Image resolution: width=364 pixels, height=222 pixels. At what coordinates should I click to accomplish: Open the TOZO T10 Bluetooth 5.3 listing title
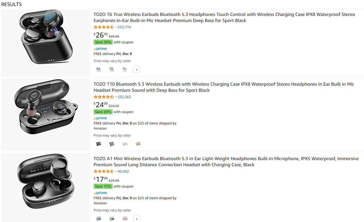coord(224,87)
